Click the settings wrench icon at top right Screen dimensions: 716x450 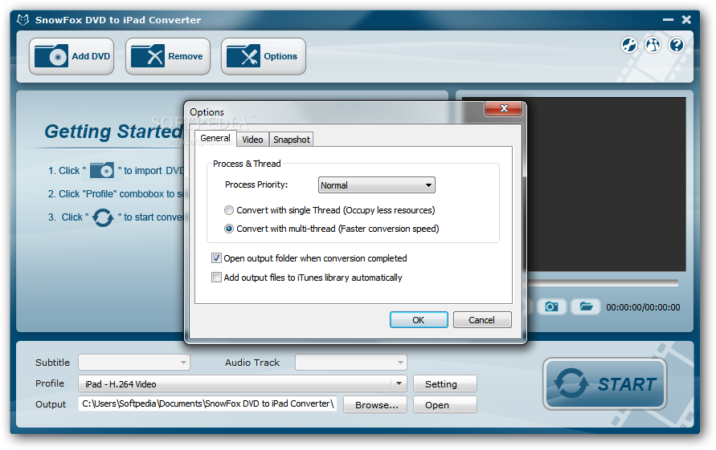pos(628,45)
